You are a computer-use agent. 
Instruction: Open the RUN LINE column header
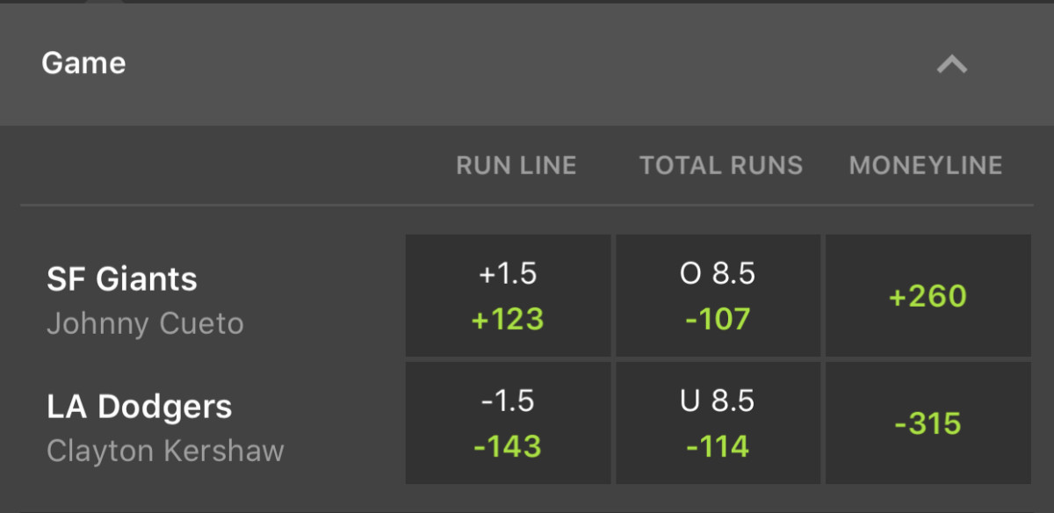[516, 165]
